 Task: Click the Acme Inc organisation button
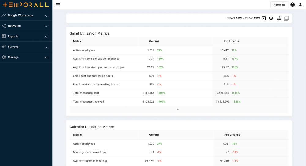pos(279,5)
